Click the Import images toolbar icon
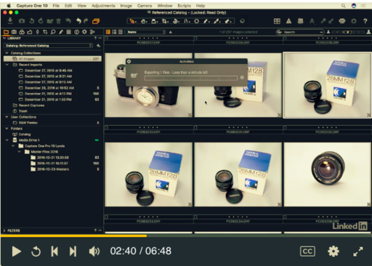 (x=10, y=21)
